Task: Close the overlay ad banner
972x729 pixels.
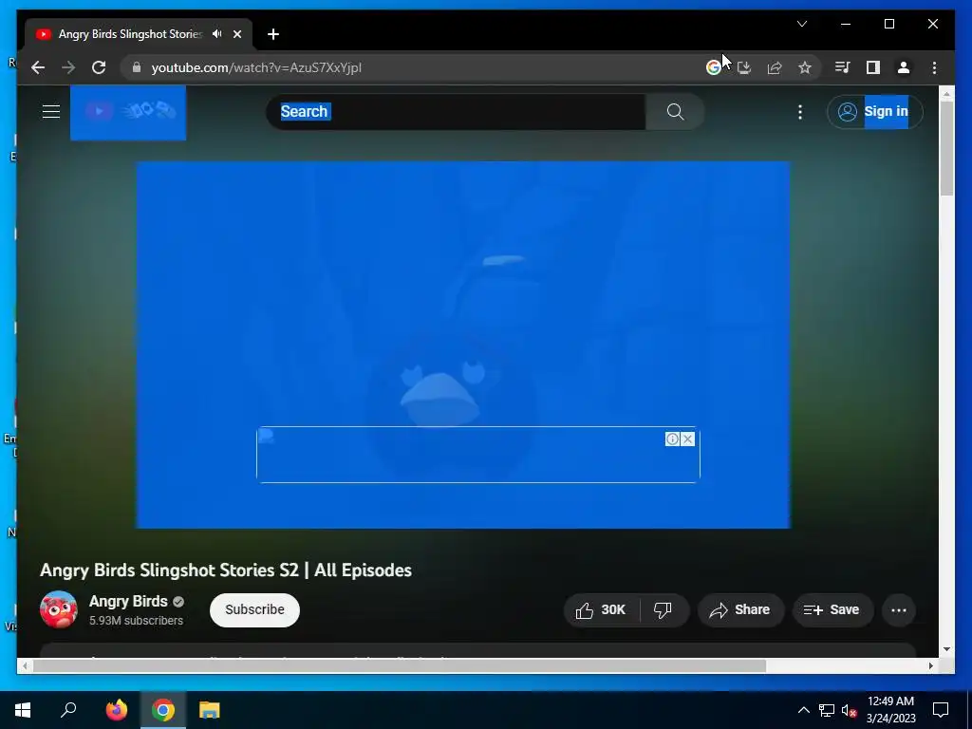Action: pyautogui.click(x=687, y=439)
